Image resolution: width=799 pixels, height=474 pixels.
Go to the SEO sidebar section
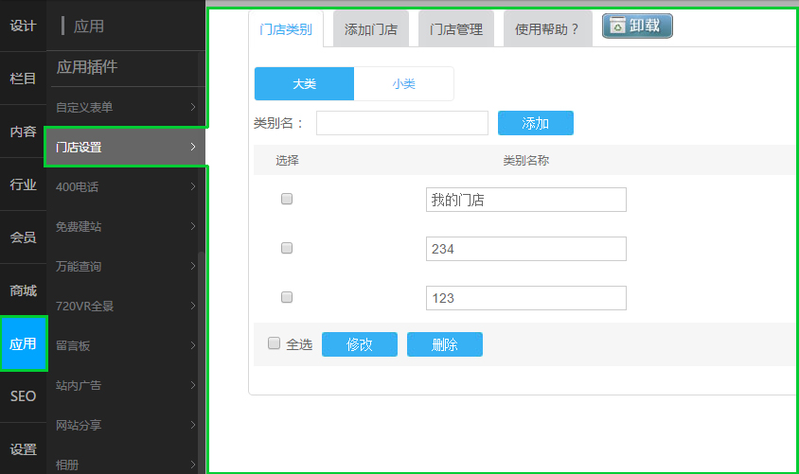[23, 396]
